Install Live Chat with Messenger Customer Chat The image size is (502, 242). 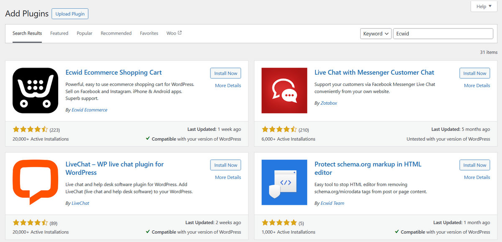[474, 73]
